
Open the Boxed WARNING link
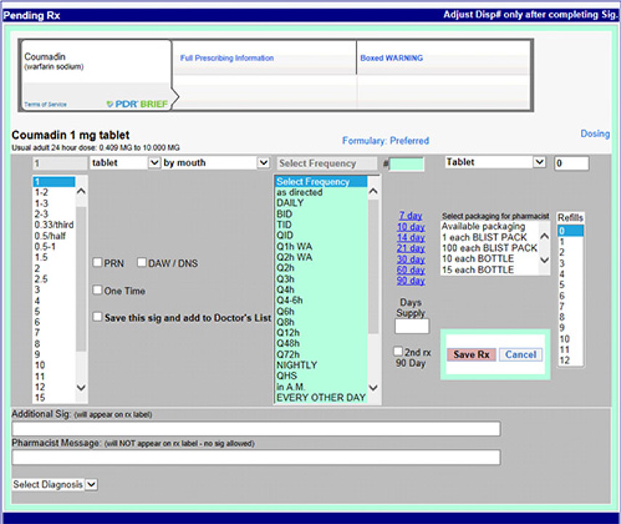tap(391, 58)
